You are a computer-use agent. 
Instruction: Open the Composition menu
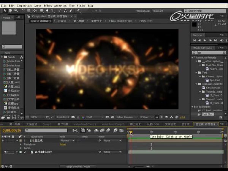(x=24, y=6)
